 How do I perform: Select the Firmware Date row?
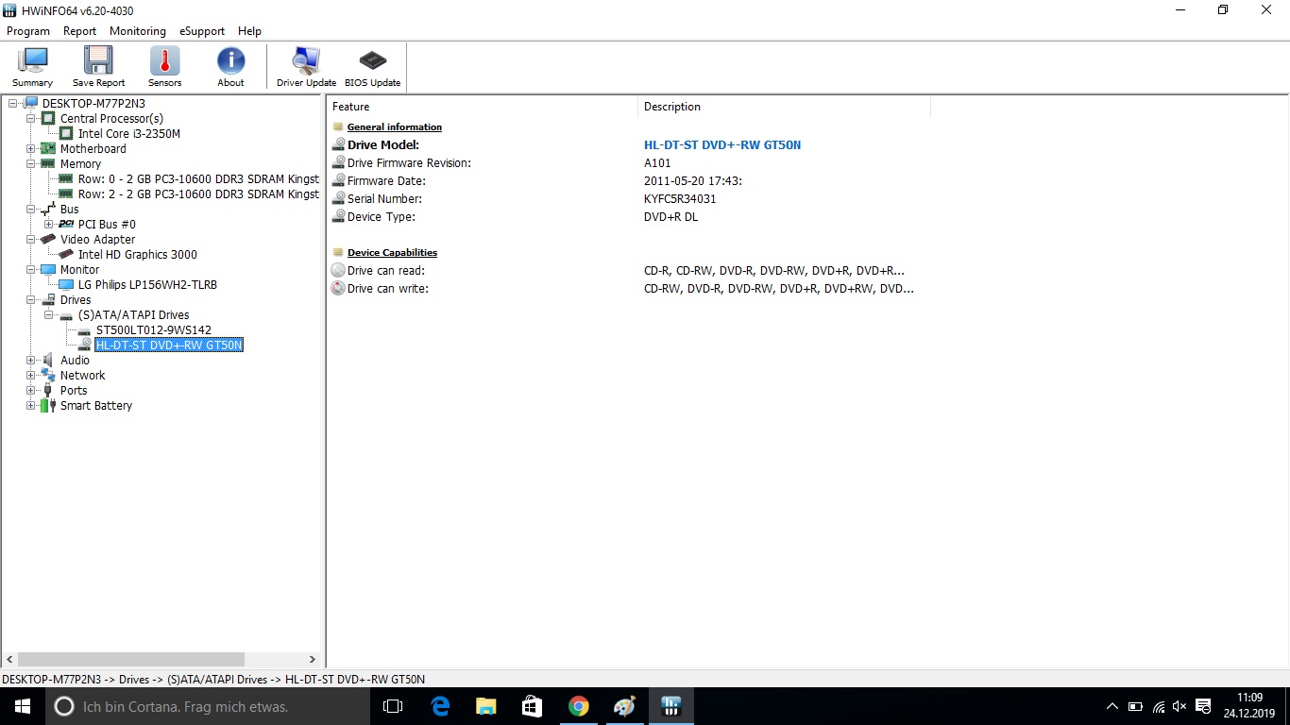point(631,181)
